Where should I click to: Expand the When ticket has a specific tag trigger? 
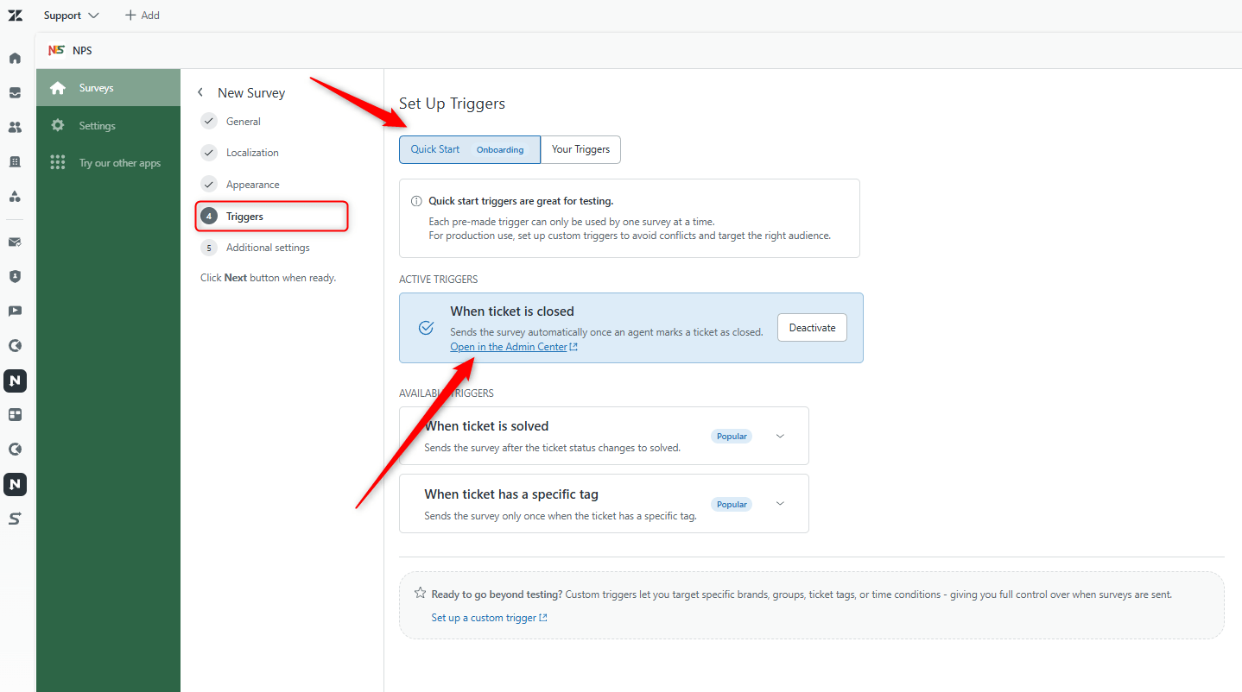(x=780, y=503)
